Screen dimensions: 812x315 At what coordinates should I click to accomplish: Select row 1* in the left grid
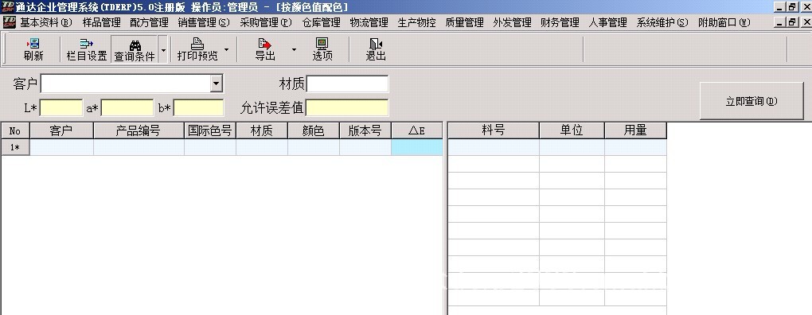16,147
